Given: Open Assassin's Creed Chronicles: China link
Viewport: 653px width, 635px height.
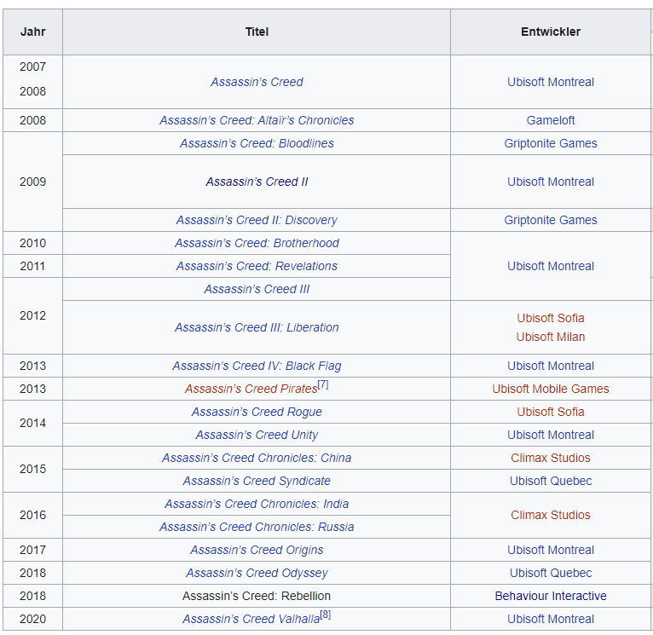Looking at the screenshot, I should pos(257,458).
